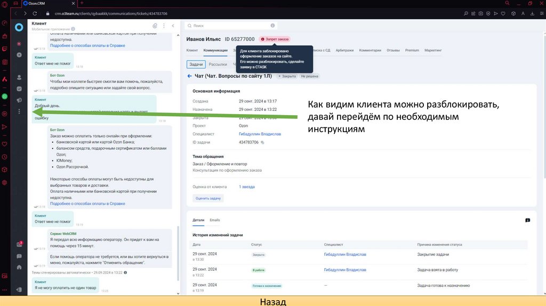Open the history clock in Opera sidebar
This screenshot has width=546, height=306.
tap(4, 157)
